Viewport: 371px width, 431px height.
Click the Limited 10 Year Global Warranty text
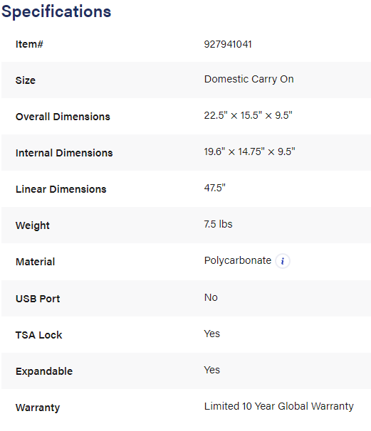tap(279, 406)
